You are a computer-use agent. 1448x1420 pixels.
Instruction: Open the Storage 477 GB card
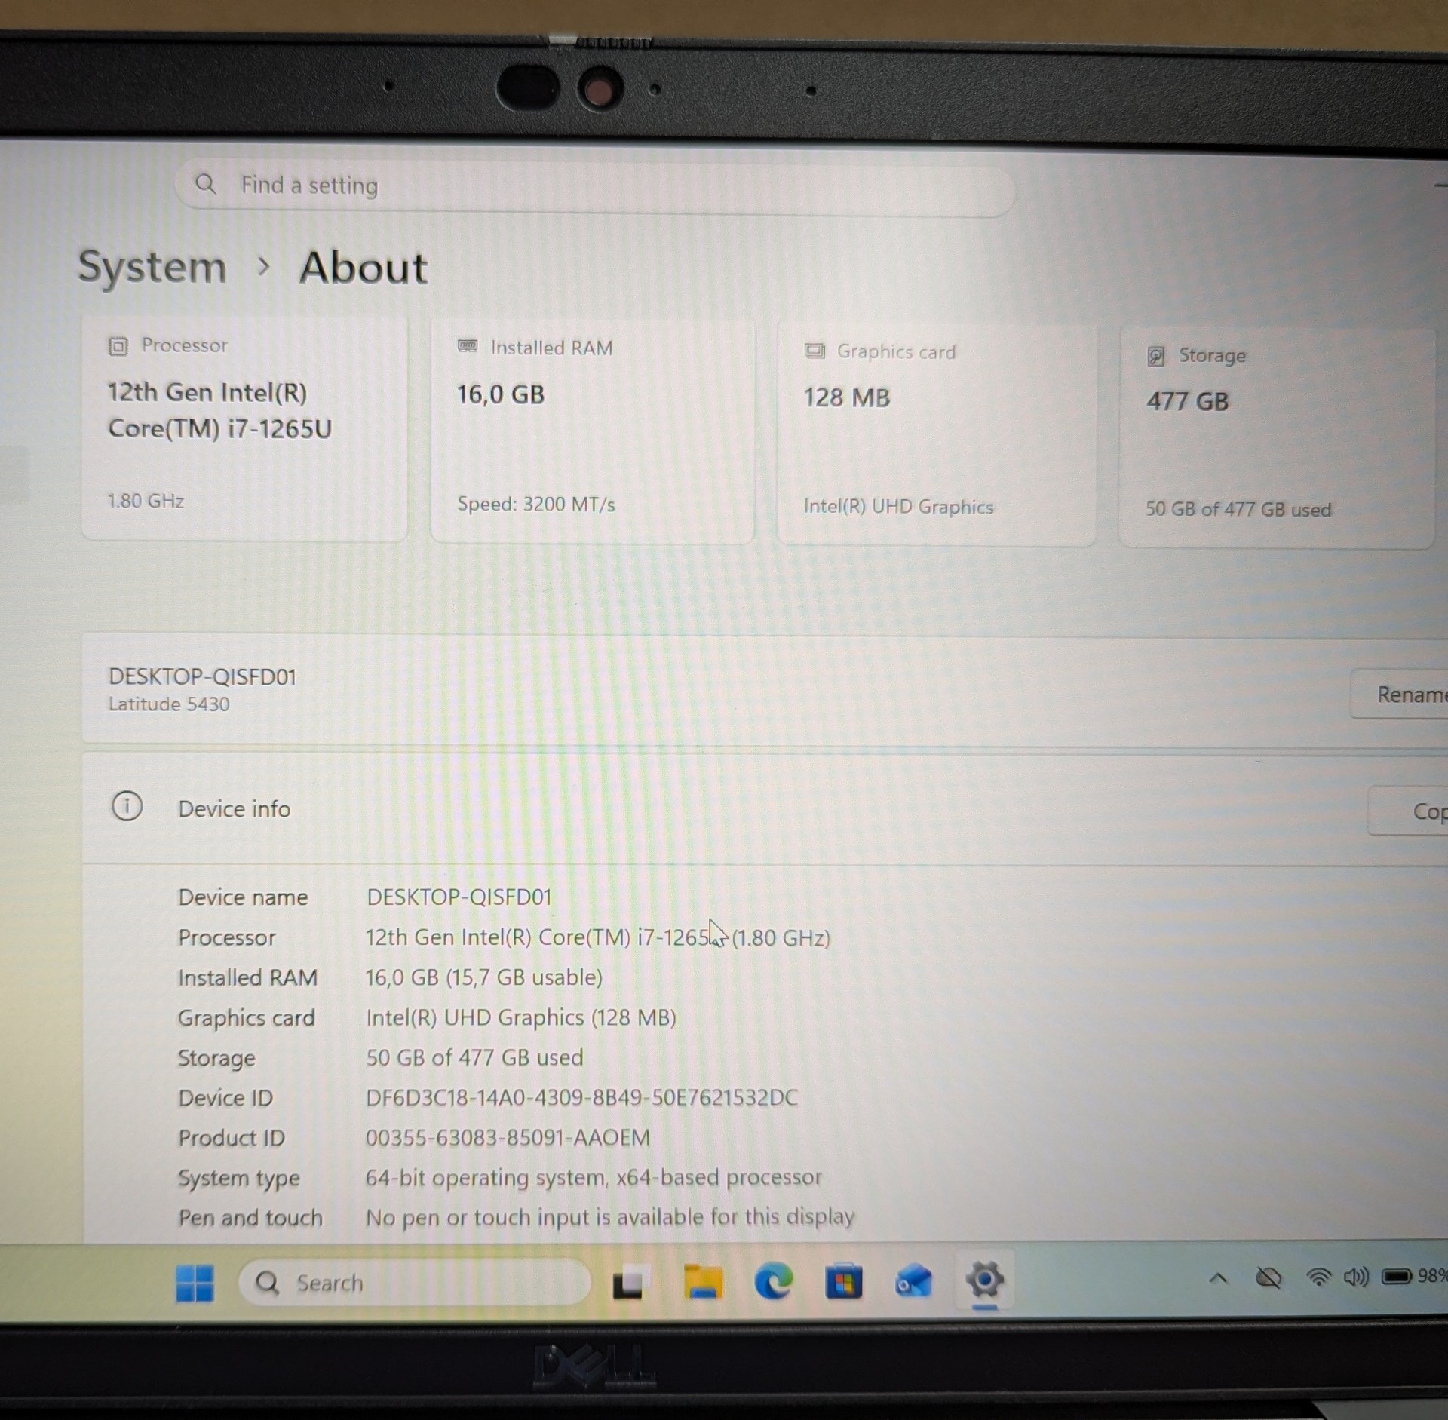1276,437
